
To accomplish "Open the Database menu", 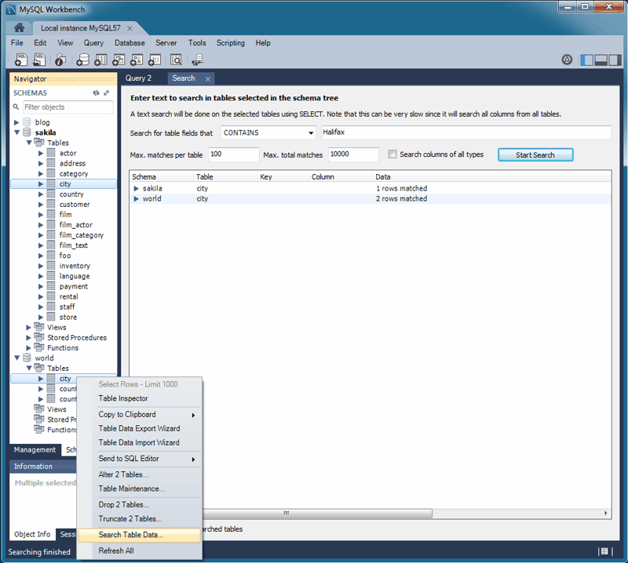I will click(x=130, y=43).
